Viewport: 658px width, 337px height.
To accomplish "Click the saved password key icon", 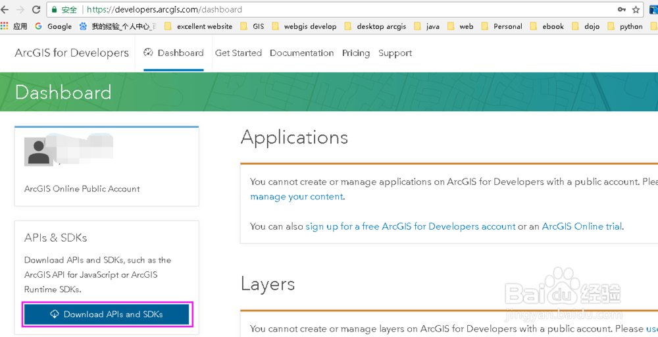I will [x=622, y=9].
